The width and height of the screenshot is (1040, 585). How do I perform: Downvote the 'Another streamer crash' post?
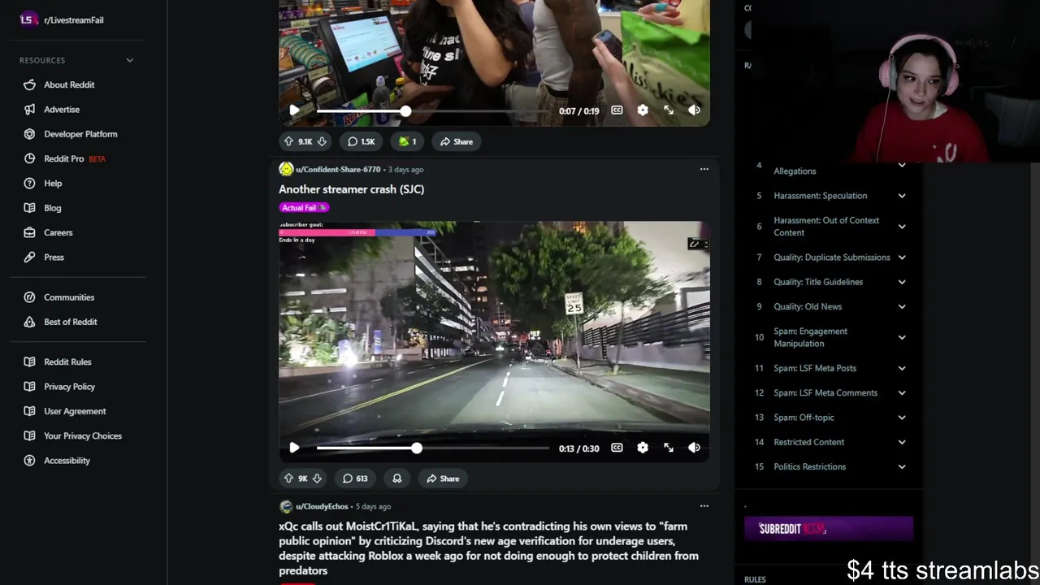[317, 479]
